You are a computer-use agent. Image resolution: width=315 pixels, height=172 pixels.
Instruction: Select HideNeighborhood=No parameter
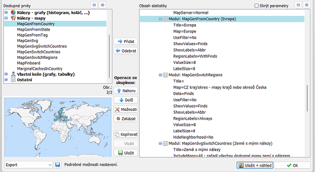193,137
